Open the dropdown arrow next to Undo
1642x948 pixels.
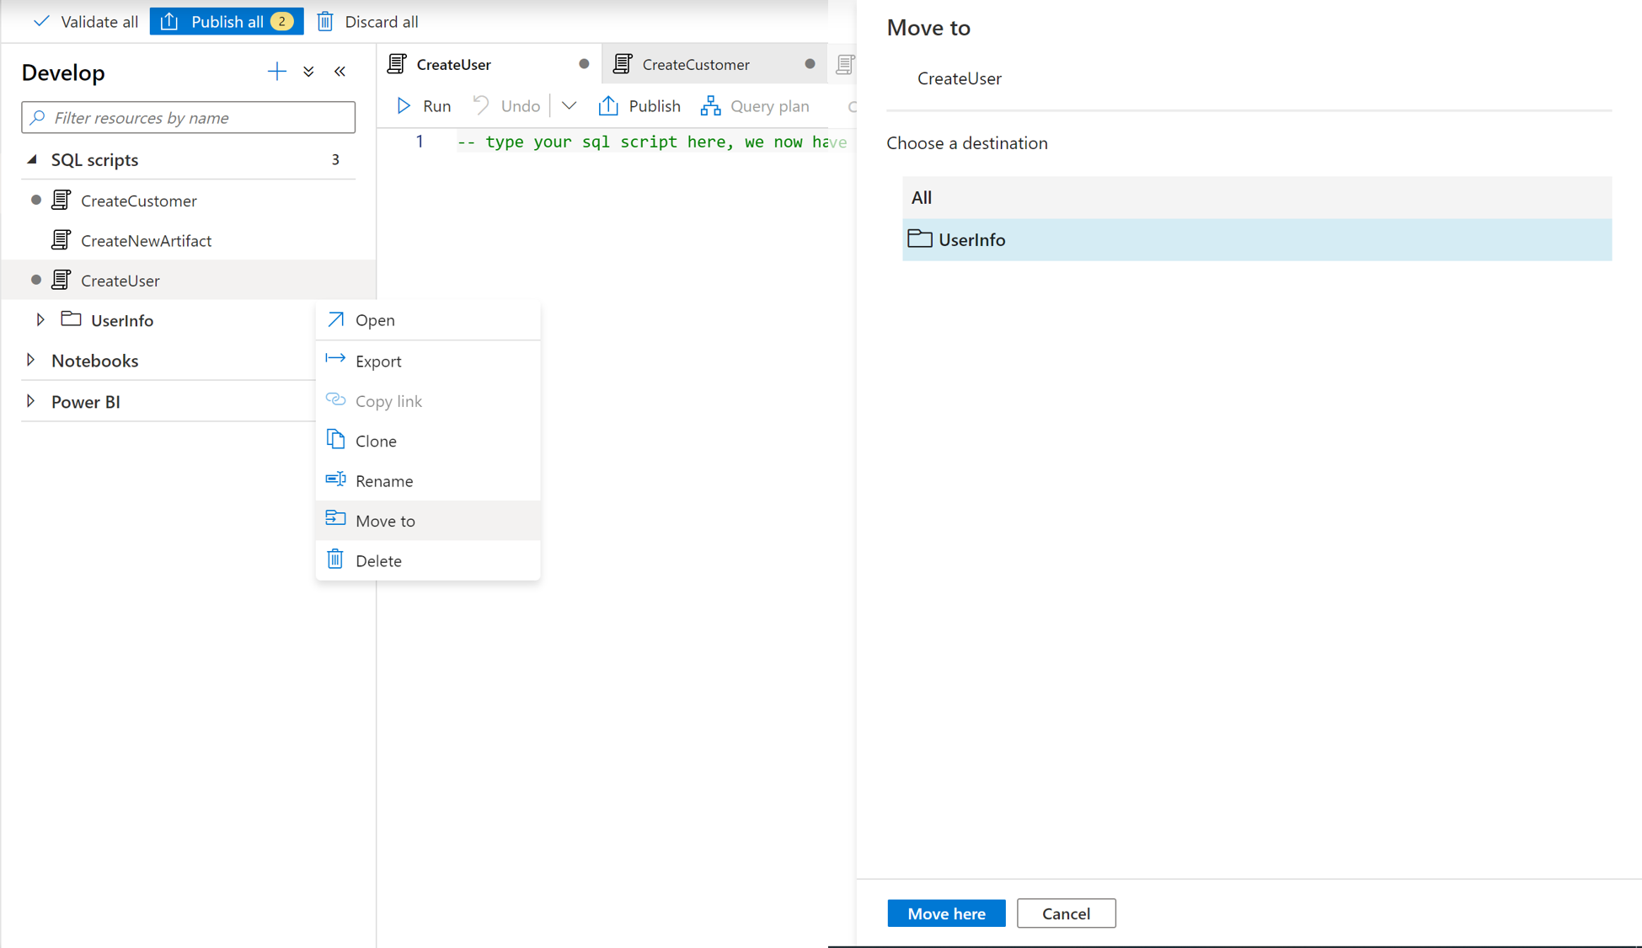tap(569, 106)
